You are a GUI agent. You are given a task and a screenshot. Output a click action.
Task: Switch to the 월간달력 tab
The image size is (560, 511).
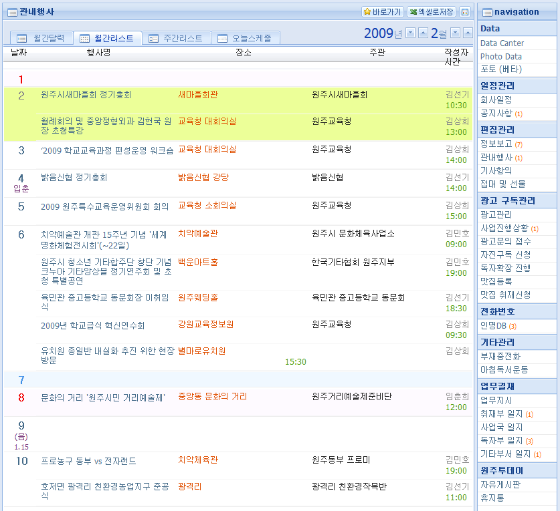click(x=41, y=39)
